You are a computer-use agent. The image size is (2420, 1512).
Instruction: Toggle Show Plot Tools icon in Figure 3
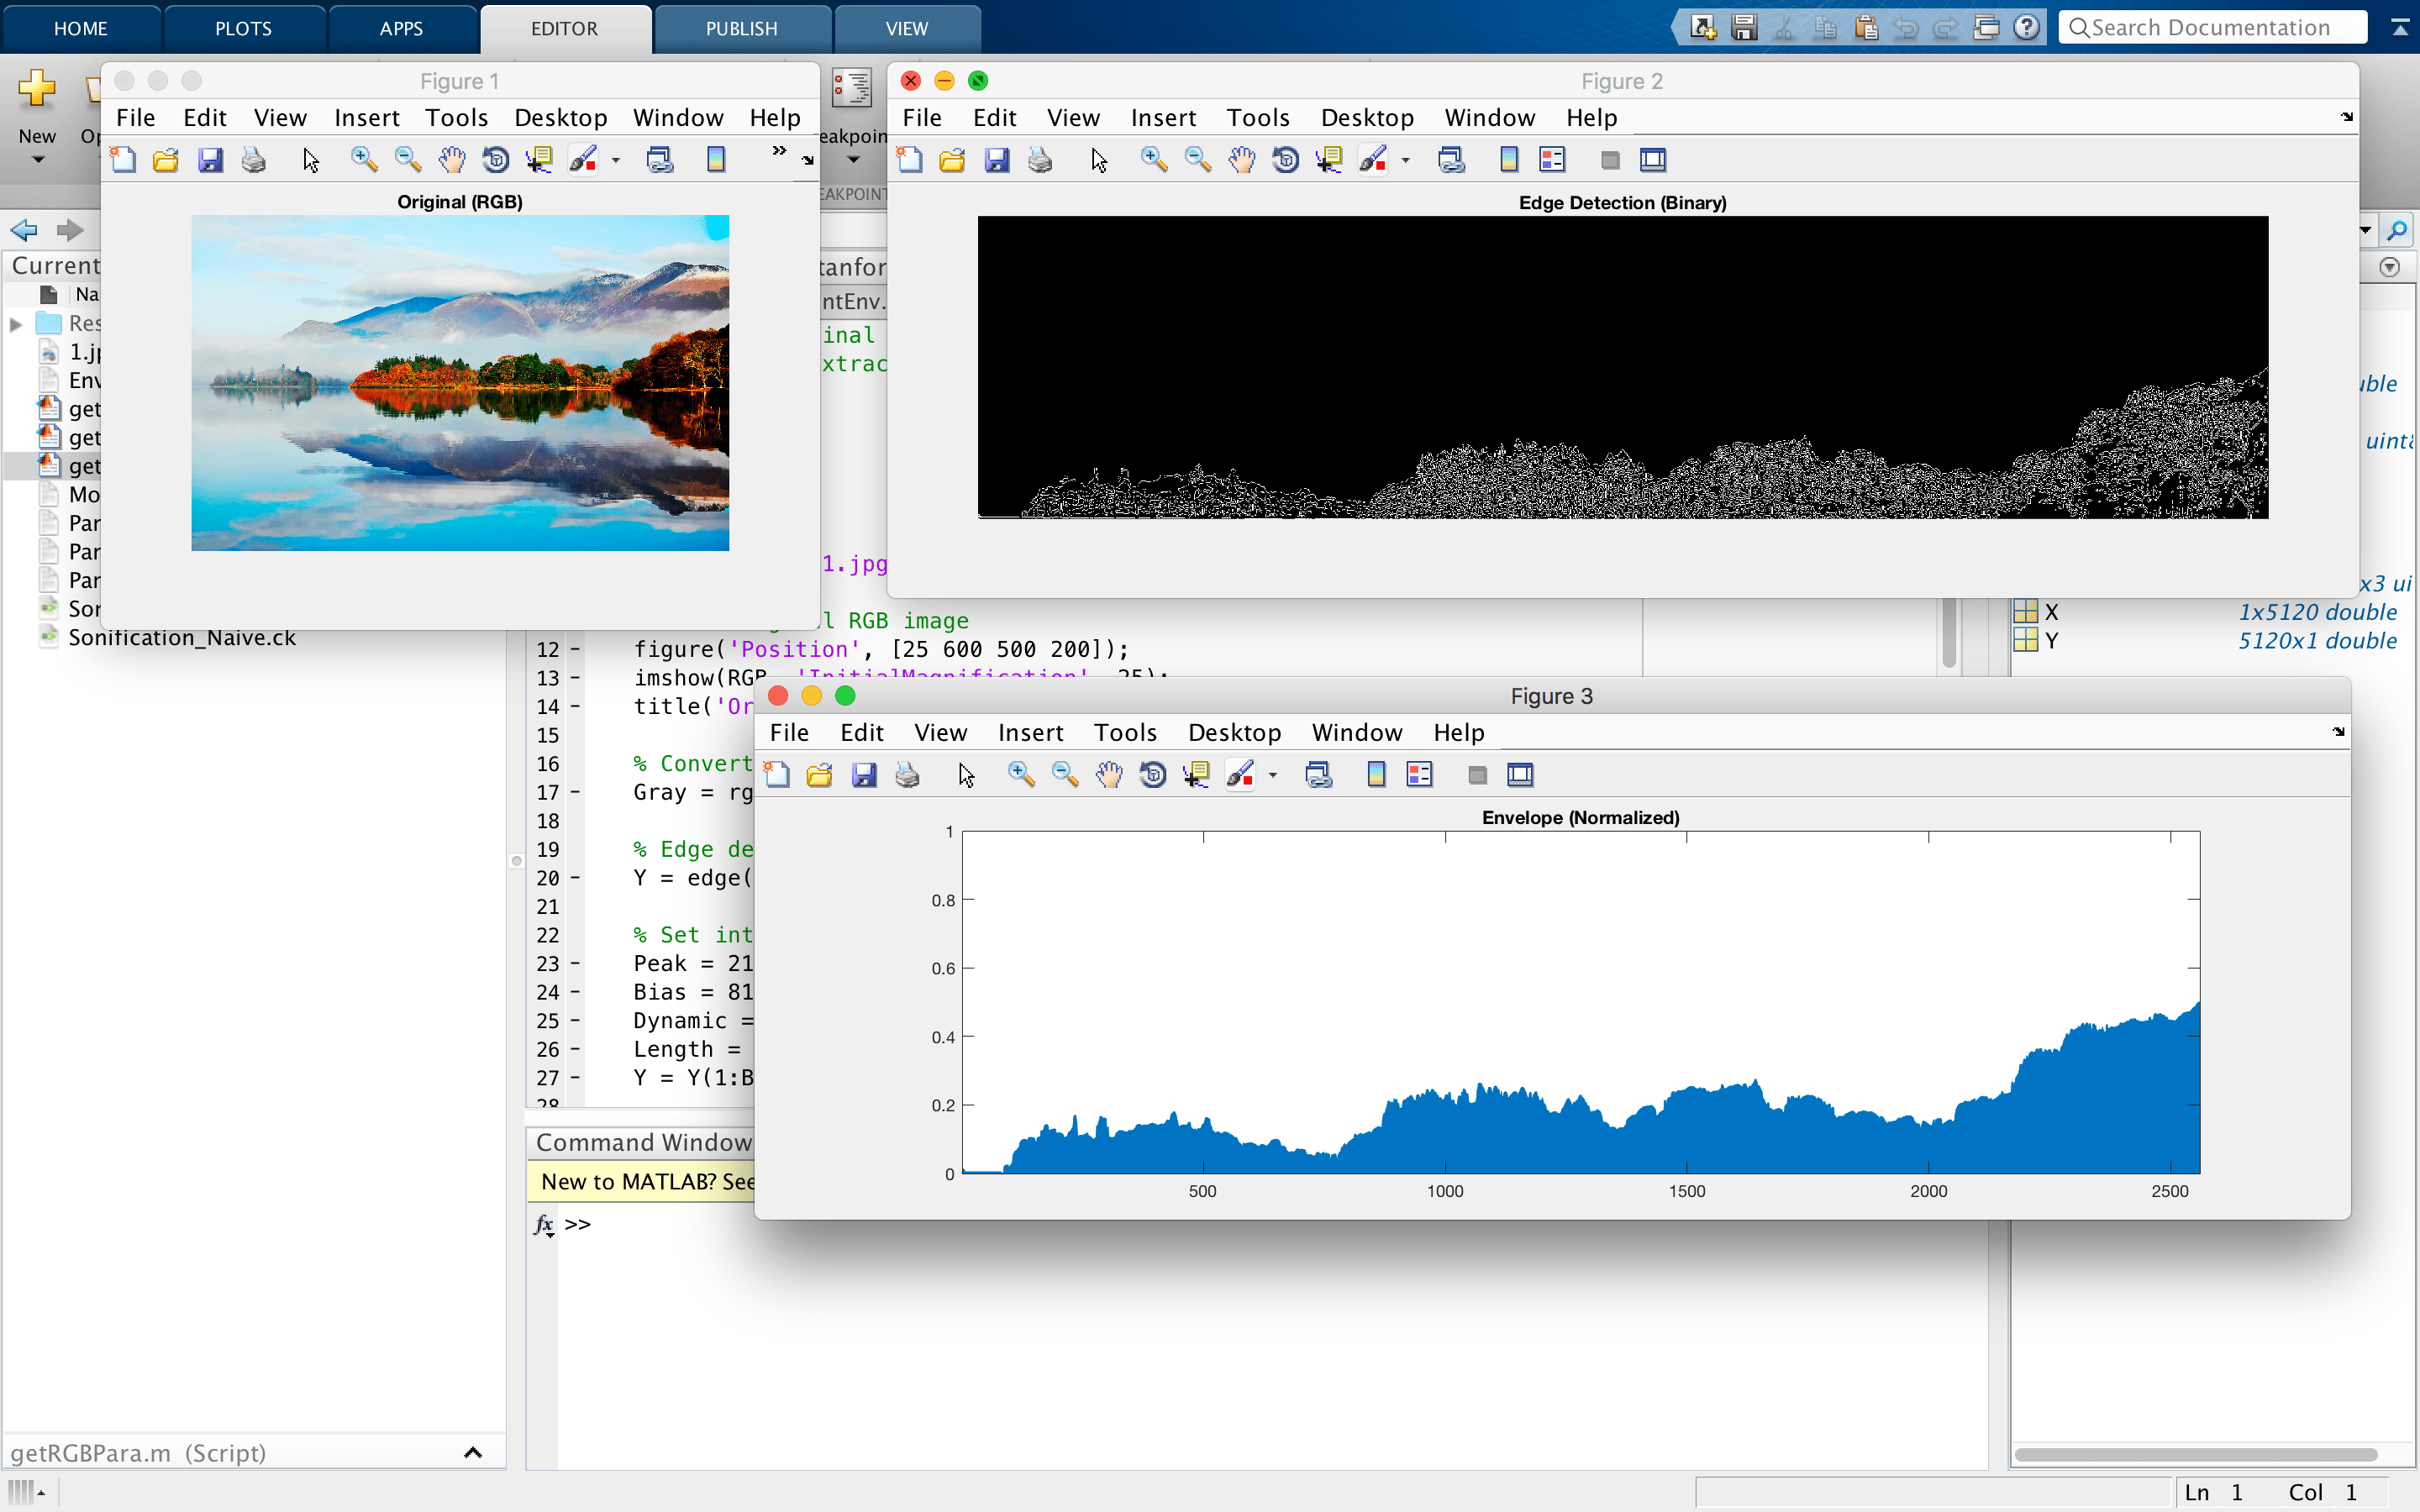click(1520, 775)
